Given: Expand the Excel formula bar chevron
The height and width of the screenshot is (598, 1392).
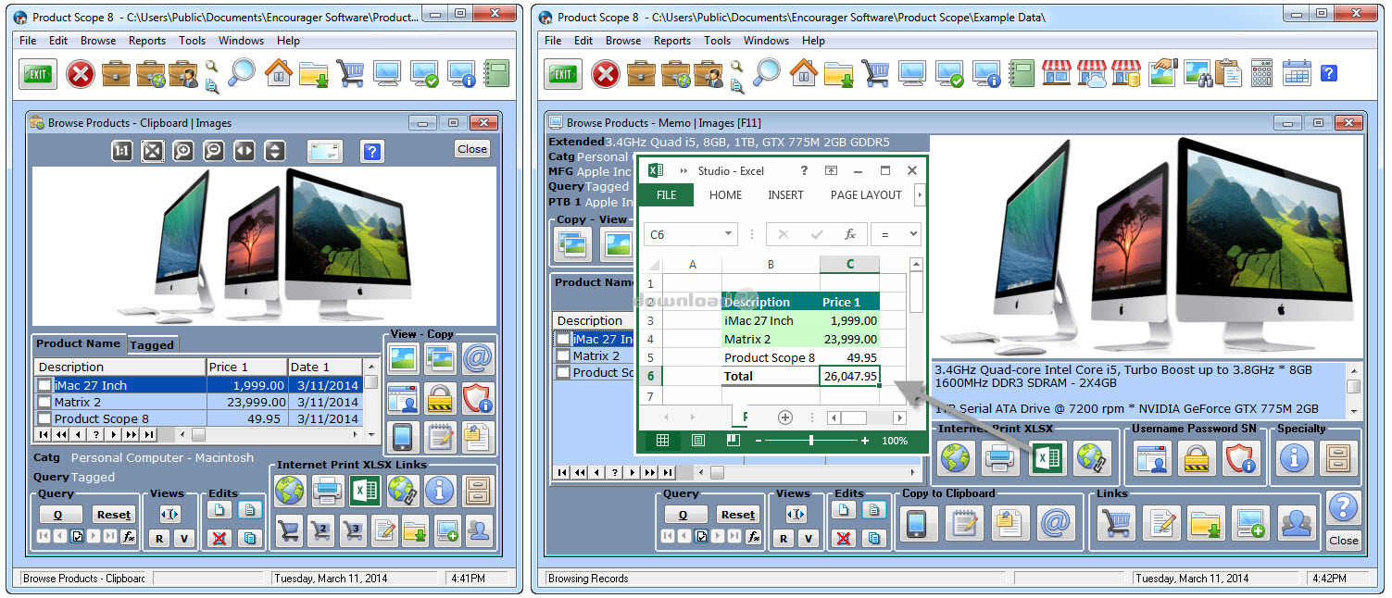Looking at the screenshot, I should (x=914, y=234).
